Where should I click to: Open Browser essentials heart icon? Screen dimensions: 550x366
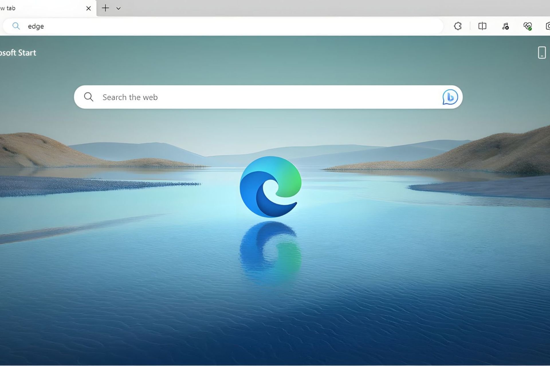528,26
